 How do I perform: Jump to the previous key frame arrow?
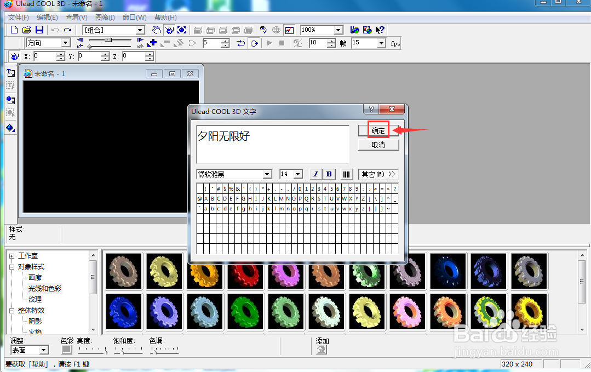point(80,40)
